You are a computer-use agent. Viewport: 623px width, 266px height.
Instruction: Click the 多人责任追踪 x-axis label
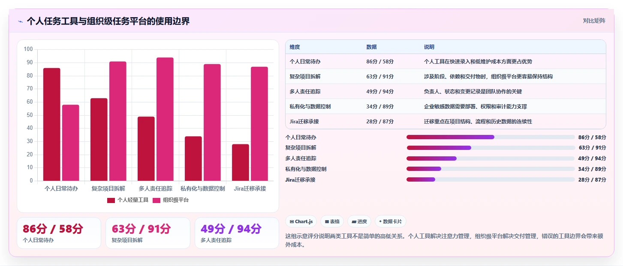[156, 188]
